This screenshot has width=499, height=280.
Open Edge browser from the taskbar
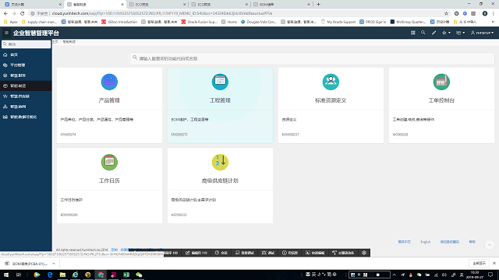(50, 275)
